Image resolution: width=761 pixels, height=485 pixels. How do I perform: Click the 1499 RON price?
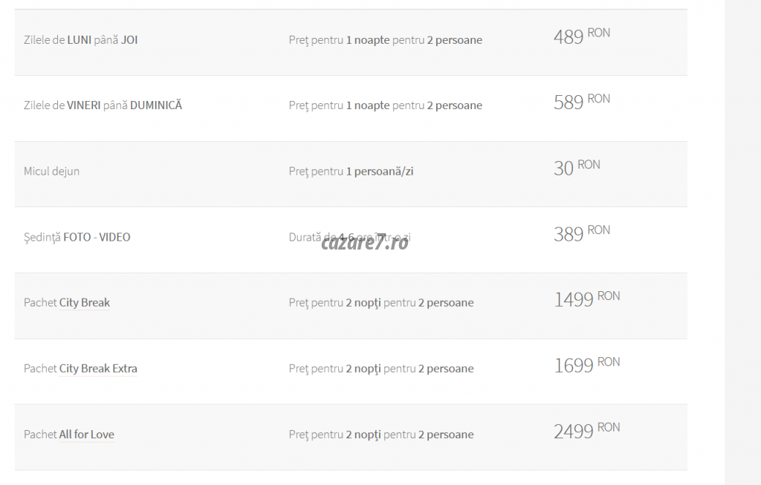pos(586,299)
